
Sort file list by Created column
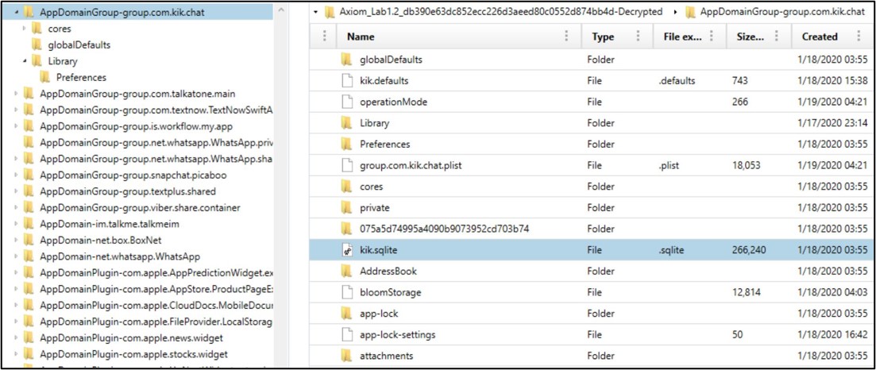click(820, 37)
